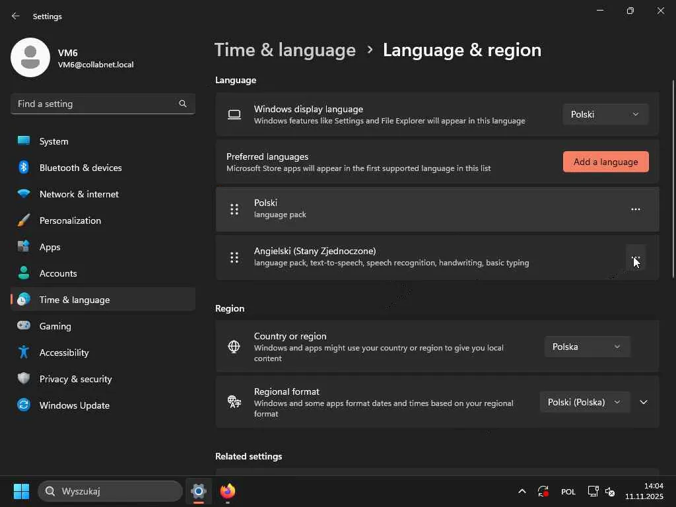Grab the drag handle of Polski language
This screenshot has height=507, width=676.
coord(234,209)
